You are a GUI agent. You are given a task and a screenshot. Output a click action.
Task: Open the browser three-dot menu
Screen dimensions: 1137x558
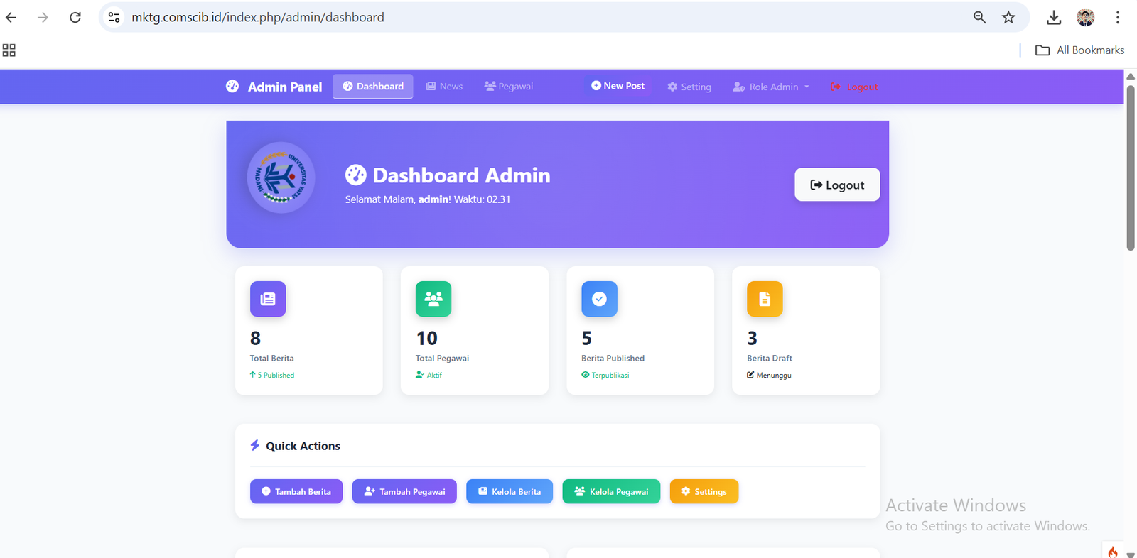click(1118, 17)
